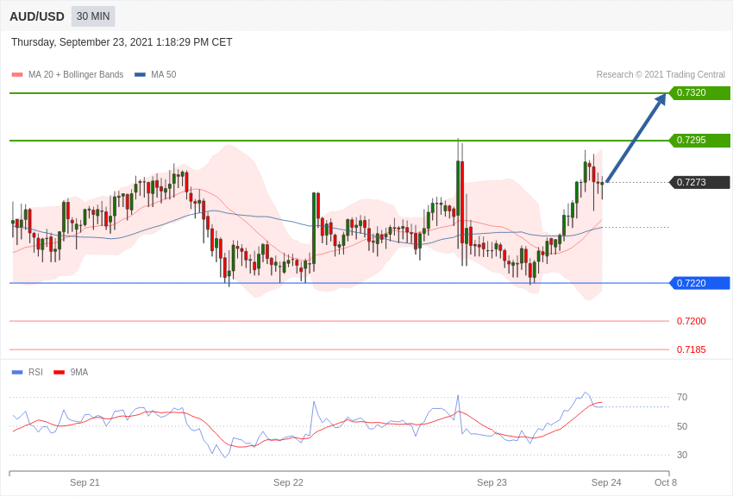
Task: Click the MA 50 legend swatch
Action: click(140, 74)
